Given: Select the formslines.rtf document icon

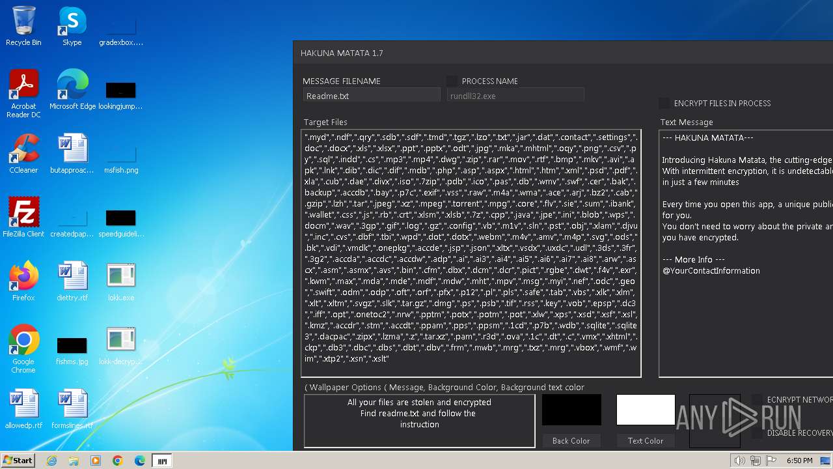Looking at the screenshot, I should (72, 409).
